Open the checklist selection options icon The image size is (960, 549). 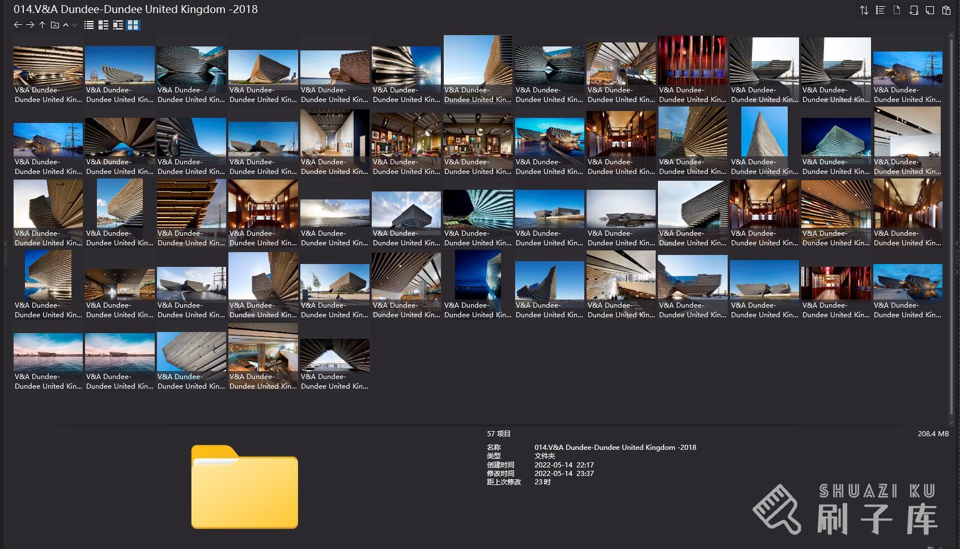point(880,10)
